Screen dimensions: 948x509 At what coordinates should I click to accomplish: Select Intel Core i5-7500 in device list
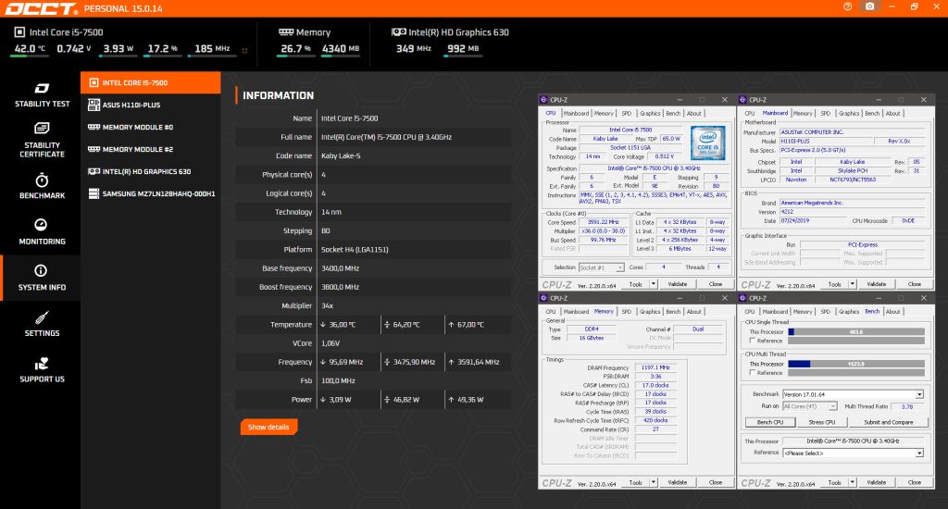[x=151, y=82]
